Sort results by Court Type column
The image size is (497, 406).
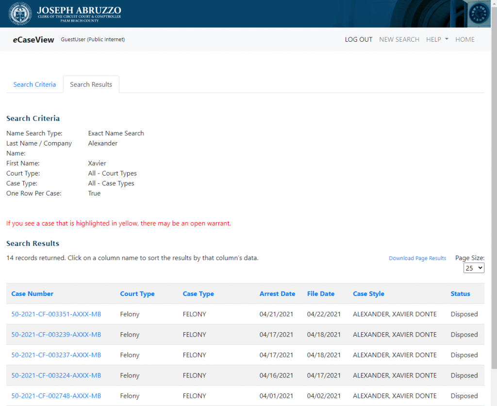137,293
